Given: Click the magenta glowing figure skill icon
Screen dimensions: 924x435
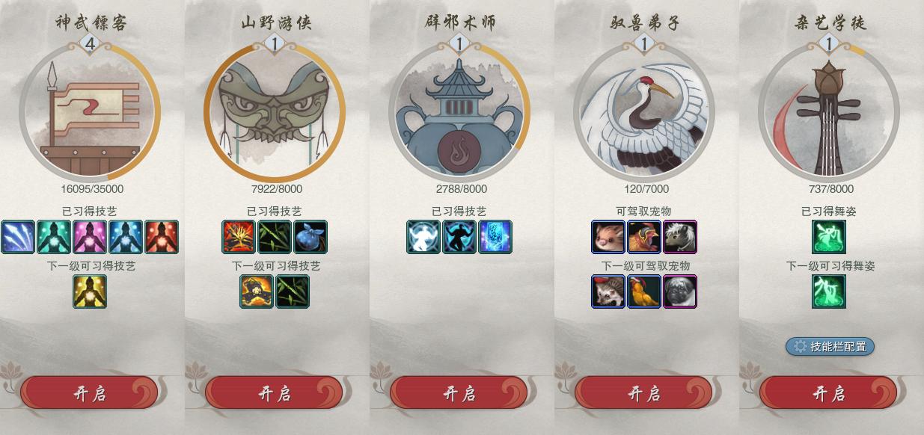Looking at the screenshot, I should tap(90, 237).
